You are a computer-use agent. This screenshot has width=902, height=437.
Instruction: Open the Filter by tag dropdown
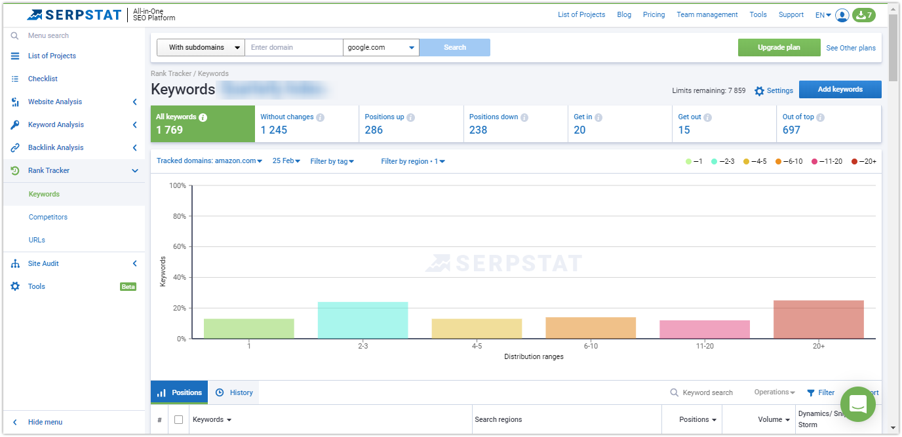pos(332,161)
